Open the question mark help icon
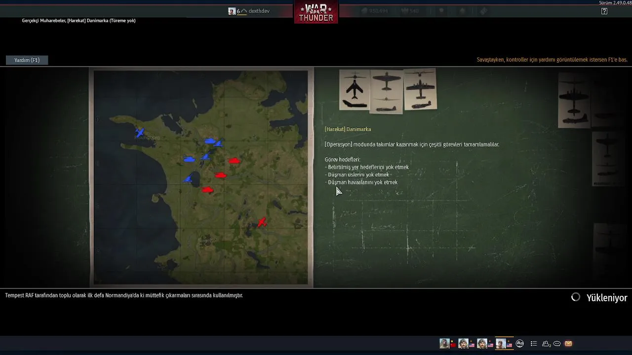The image size is (632, 355). (604, 11)
